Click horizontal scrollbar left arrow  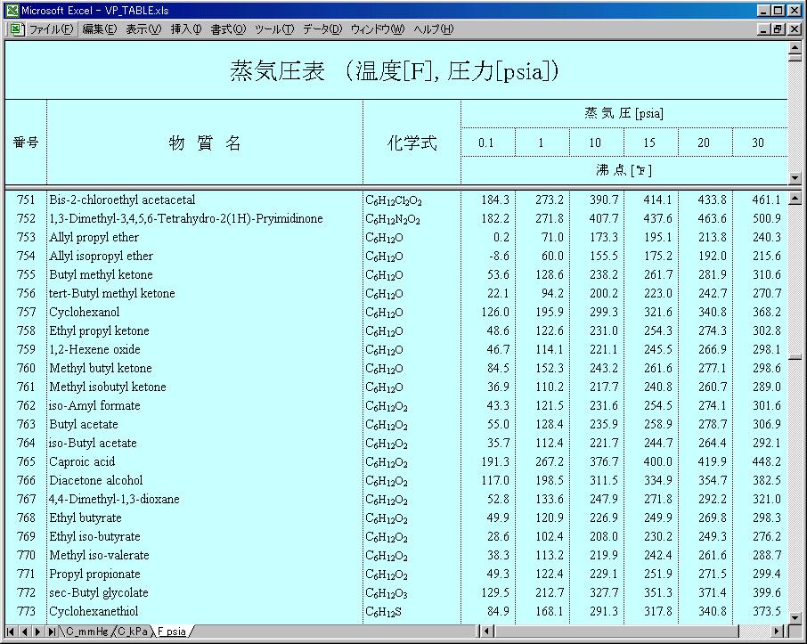[487, 632]
